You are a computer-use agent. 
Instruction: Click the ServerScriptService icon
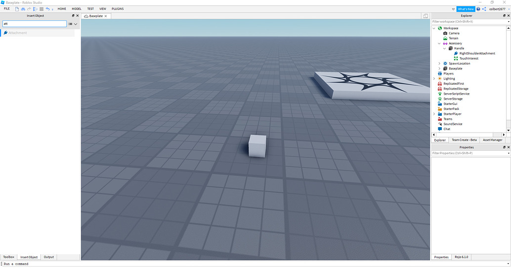pyautogui.click(x=440, y=94)
